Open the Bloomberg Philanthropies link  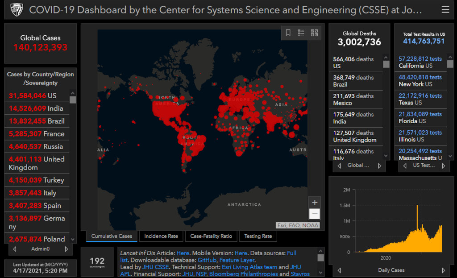click(243, 274)
